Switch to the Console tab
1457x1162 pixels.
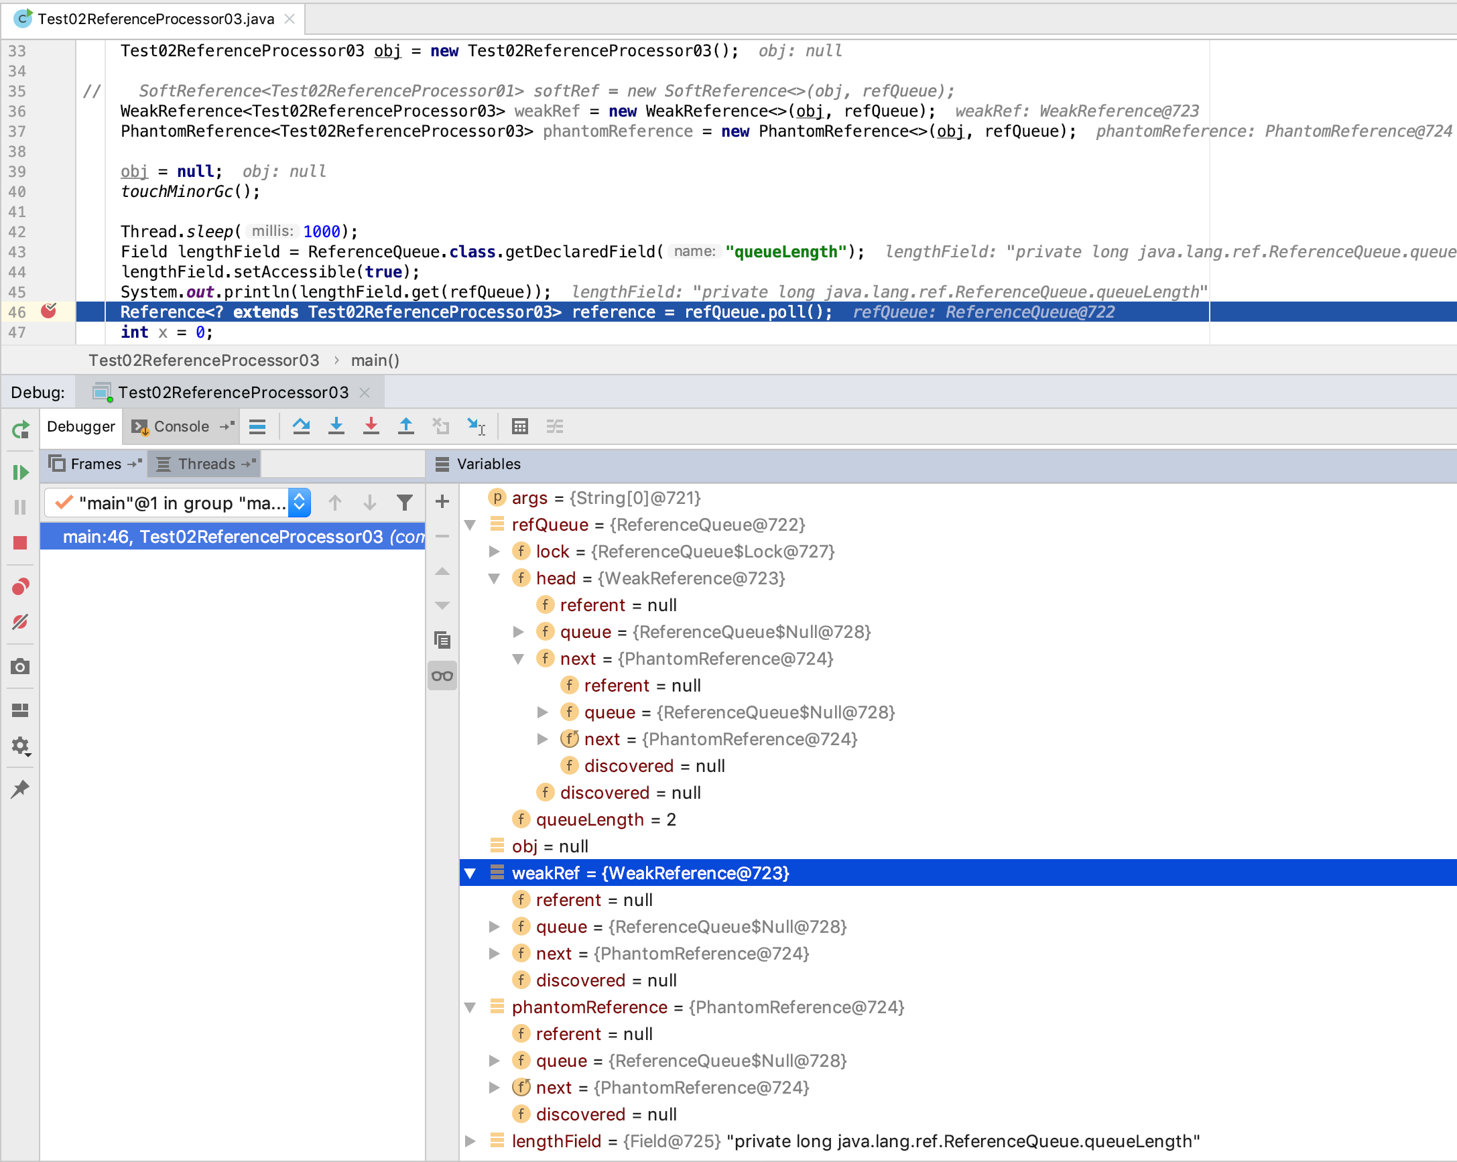(x=181, y=426)
